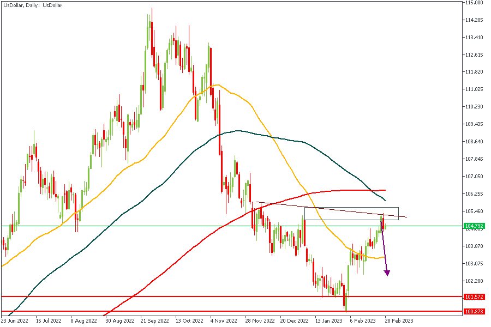Click the red 100.878 price label
Viewport: 491px width, 327px height.
click(474, 311)
